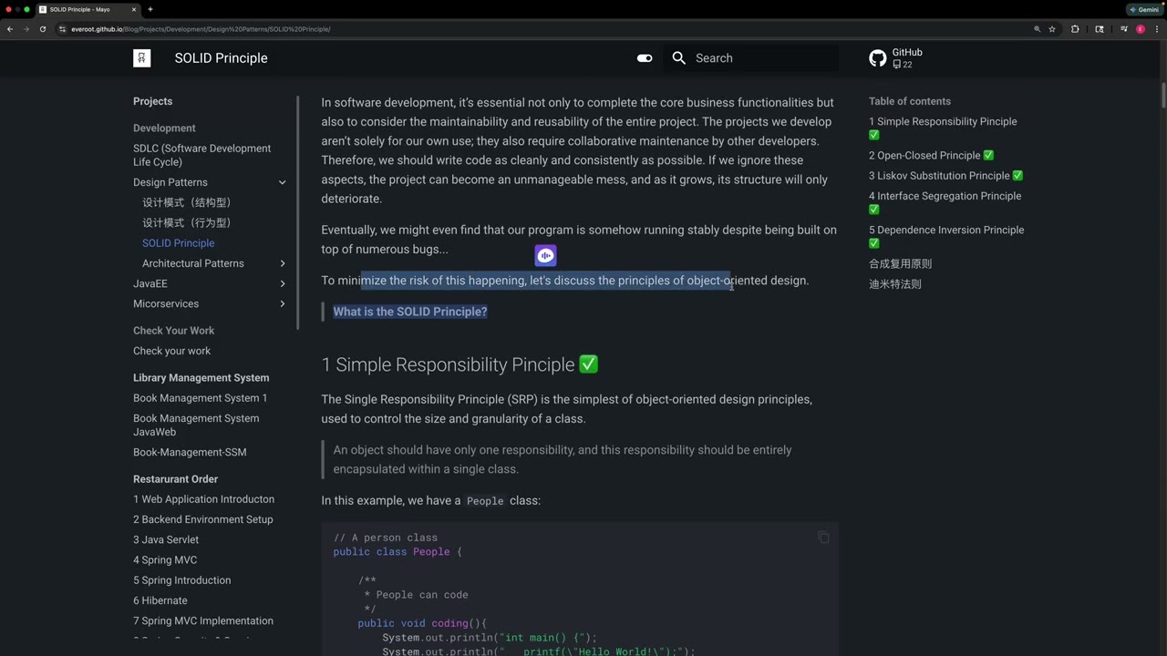Copy the People class code block

[823, 538]
